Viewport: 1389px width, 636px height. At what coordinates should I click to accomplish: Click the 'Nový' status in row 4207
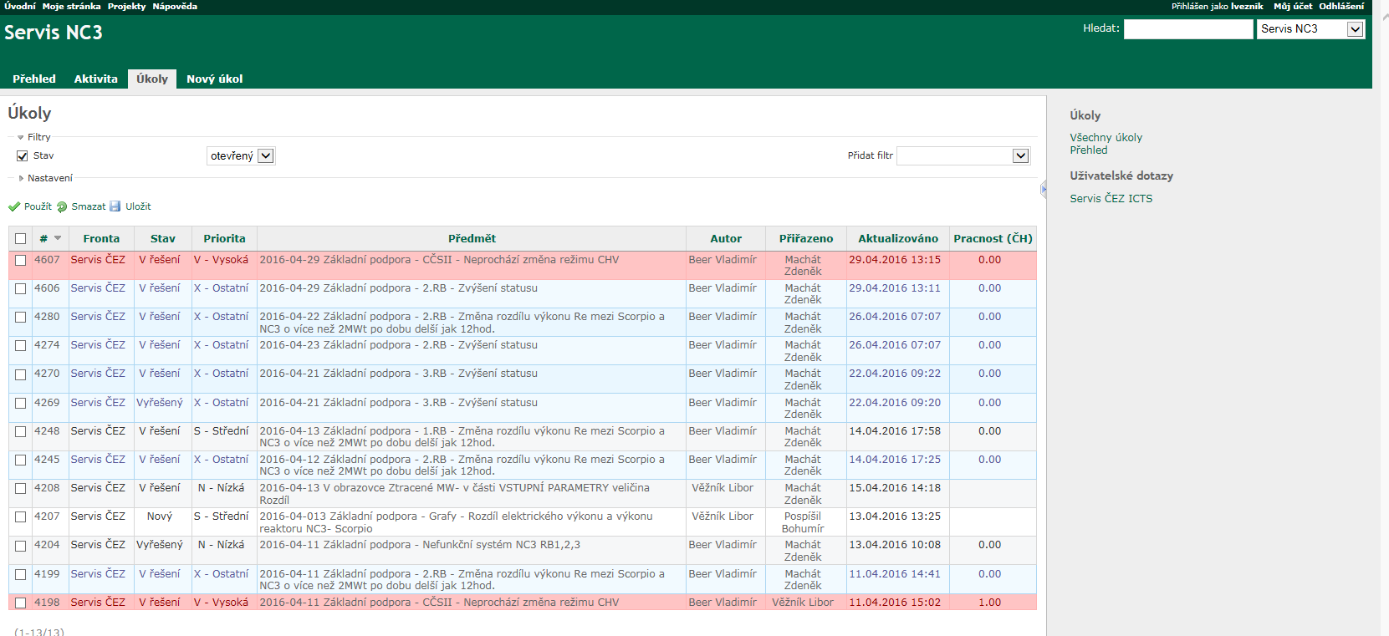160,516
